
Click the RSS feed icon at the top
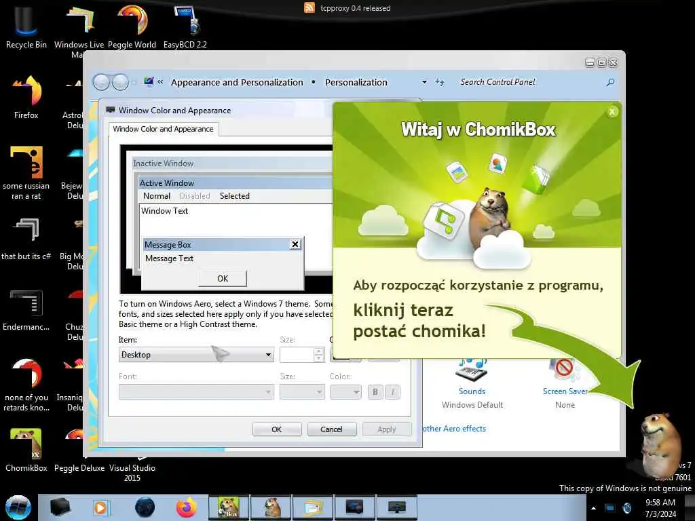pos(309,7)
